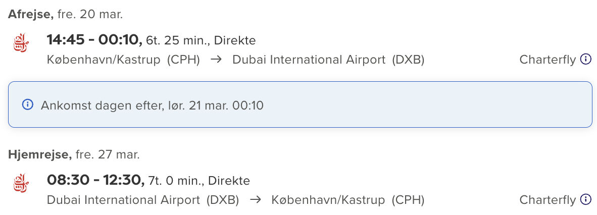This screenshot has height=215, width=597.
Task: Click Dubai International Airport (DXB) as the return origin
Action: [143, 200]
